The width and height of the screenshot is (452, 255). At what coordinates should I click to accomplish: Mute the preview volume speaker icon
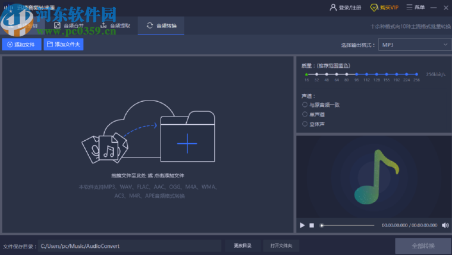click(445, 225)
